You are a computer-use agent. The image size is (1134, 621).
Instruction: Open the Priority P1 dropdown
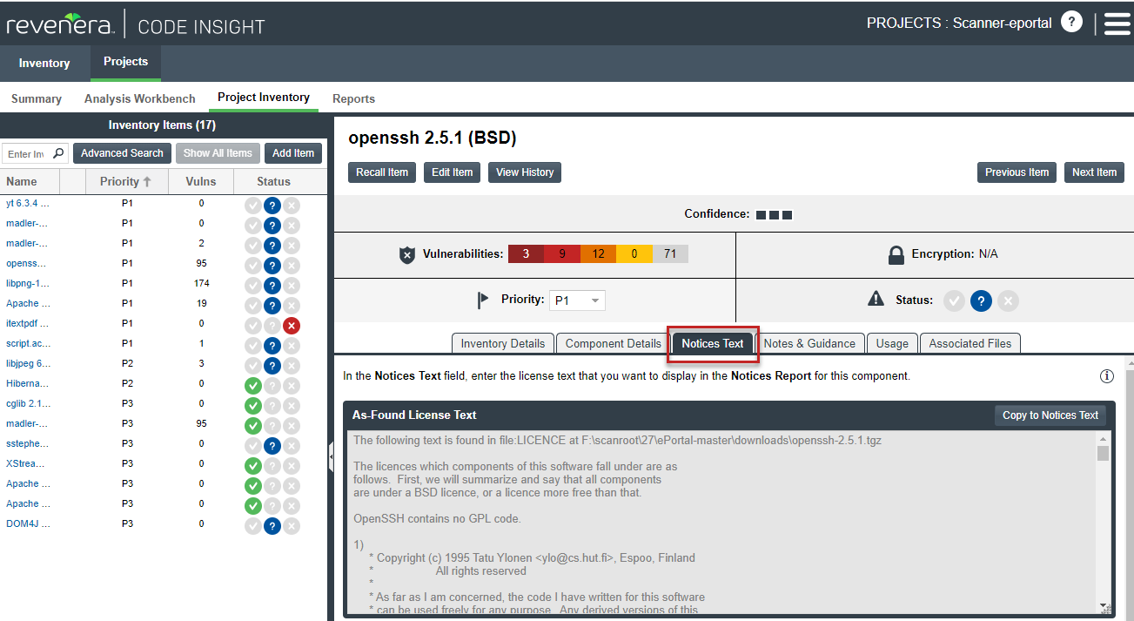point(577,300)
